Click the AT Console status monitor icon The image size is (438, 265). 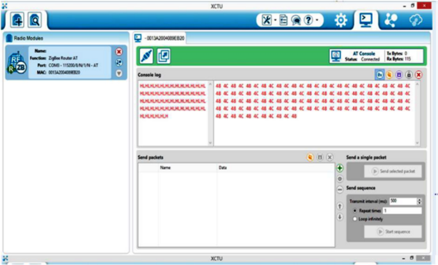tap(336, 56)
